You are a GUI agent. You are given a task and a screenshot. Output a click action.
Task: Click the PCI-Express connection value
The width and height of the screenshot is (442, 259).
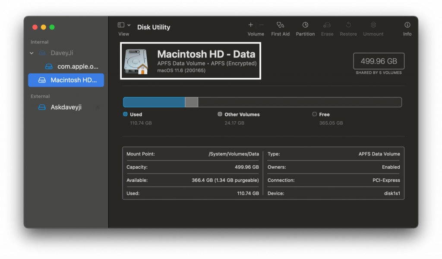pos(386,180)
